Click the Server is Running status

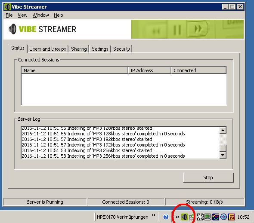coord(45,202)
